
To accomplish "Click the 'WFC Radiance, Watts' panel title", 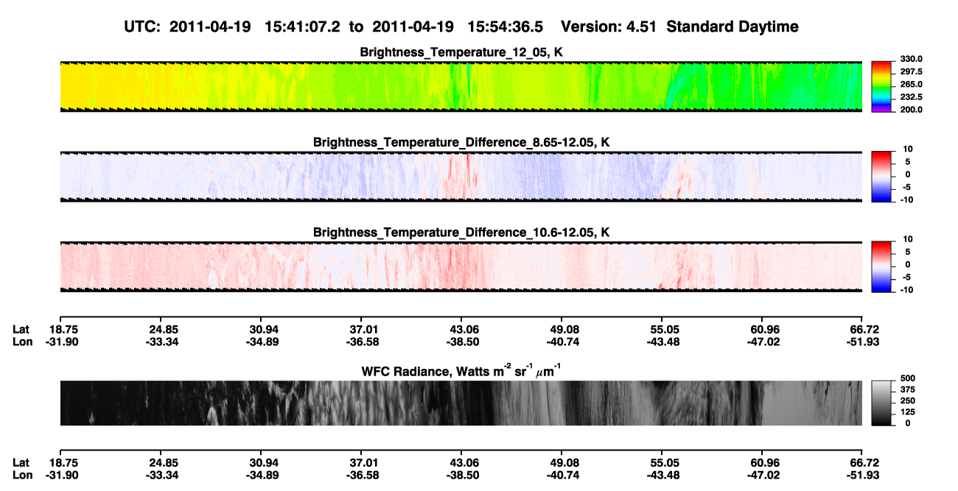I will click(x=461, y=371).
